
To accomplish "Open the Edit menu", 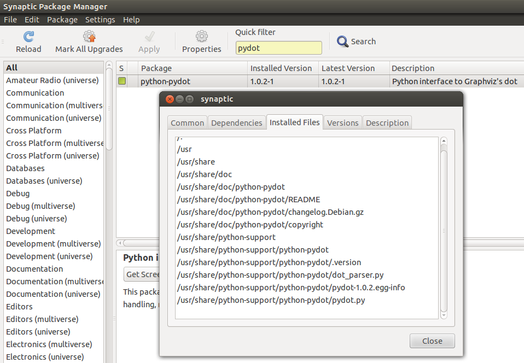I will pos(32,20).
